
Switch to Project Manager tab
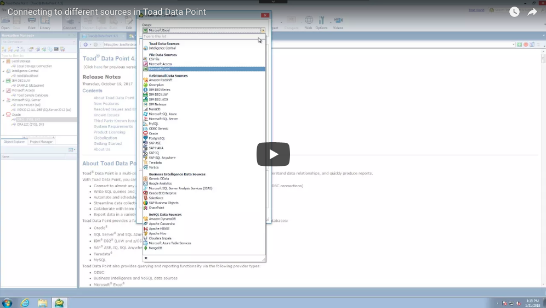point(41,142)
